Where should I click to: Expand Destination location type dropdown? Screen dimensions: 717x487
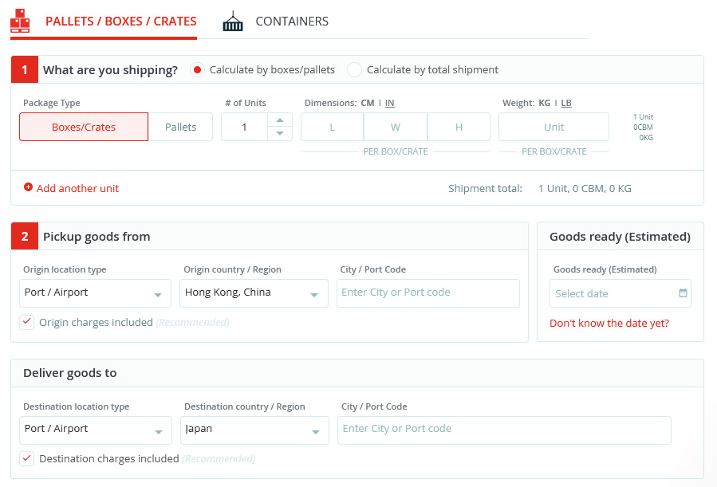96,430
